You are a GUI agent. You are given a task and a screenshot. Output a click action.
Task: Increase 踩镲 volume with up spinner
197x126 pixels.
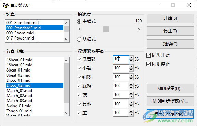coord(131,84)
